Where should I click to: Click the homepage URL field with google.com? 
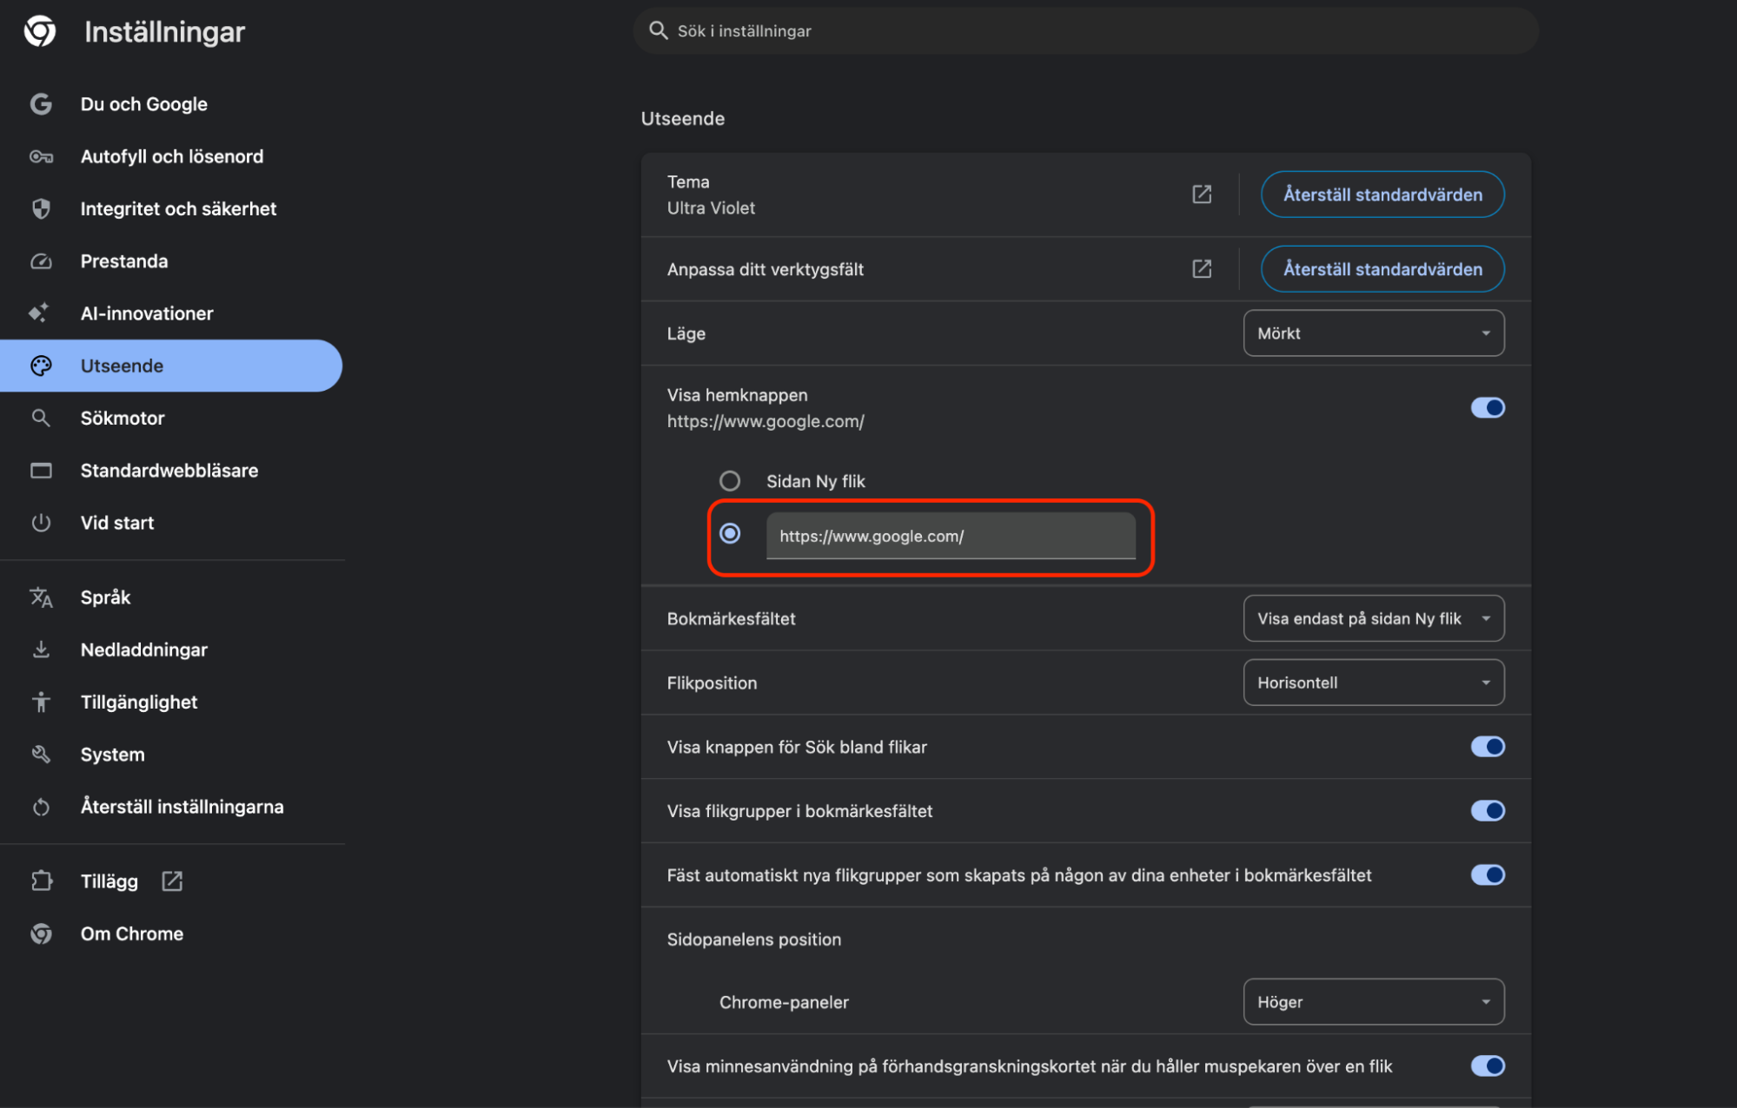(951, 536)
